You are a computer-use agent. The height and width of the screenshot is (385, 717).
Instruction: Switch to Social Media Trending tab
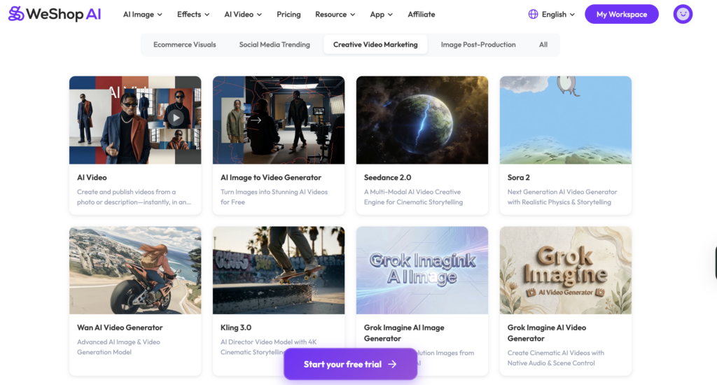pyautogui.click(x=274, y=44)
